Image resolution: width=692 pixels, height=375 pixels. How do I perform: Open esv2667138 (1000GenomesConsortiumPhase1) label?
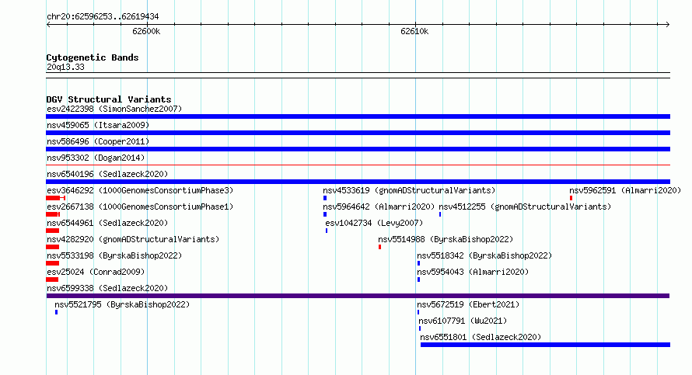[140, 207]
